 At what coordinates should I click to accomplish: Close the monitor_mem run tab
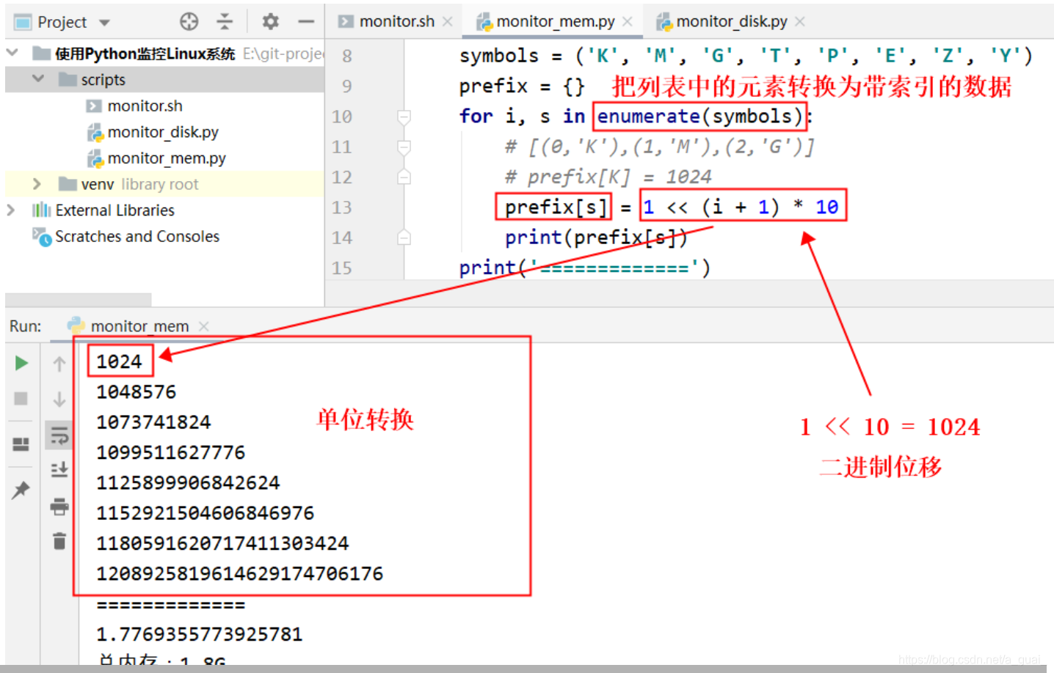(x=204, y=326)
